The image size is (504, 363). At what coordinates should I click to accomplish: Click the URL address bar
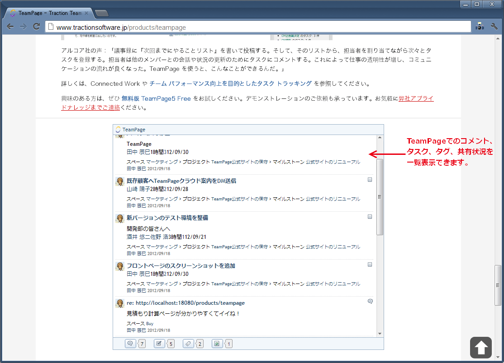coord(257,27)
